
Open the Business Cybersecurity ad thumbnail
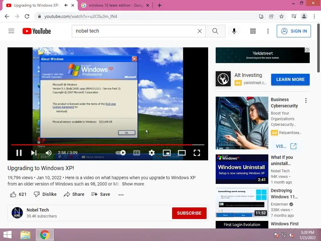242,123
